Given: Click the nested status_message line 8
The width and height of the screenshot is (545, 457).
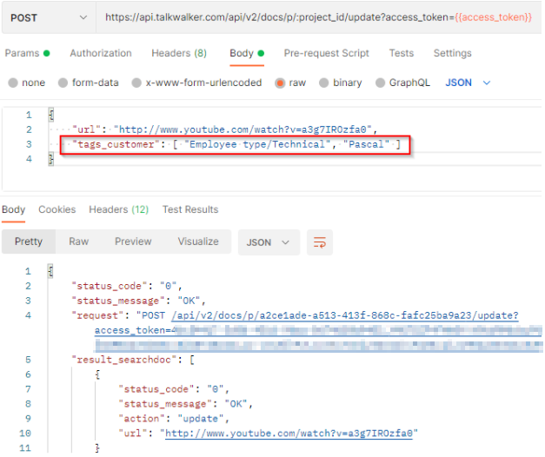Looking at the screenshot, I should [x=185, y=404].
